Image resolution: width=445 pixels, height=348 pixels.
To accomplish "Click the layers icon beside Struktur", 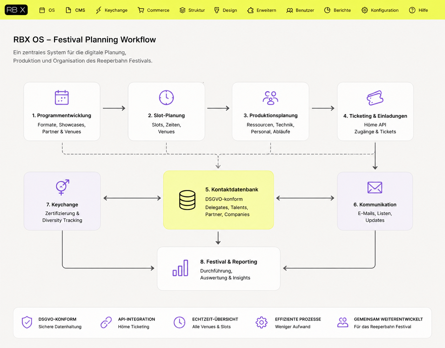I will pyautogui.click(x=182, y=10).
